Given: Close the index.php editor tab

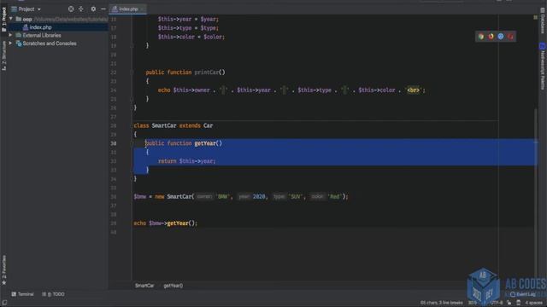Looking at the screenshot, I should click(x=143, y=9).
